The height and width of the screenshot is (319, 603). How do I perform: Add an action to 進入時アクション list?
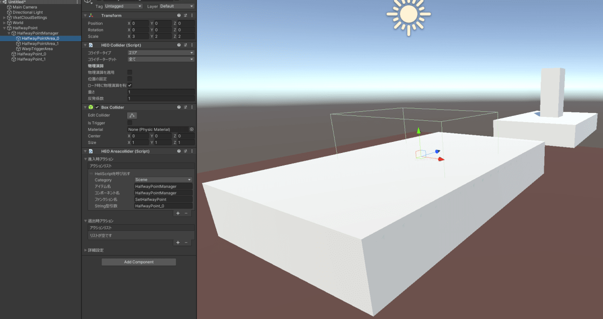pos(177,213)
